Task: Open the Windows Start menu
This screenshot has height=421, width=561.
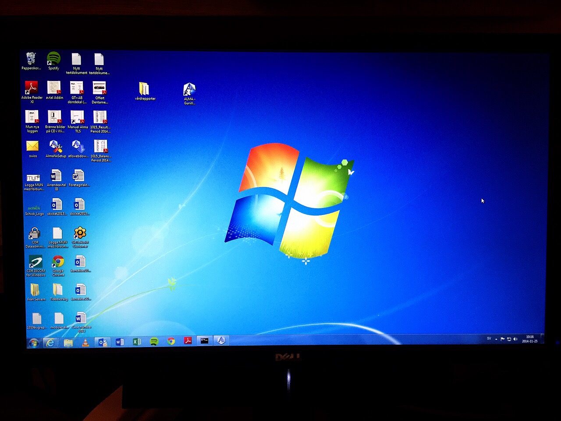Action: (x=33, y=343)
